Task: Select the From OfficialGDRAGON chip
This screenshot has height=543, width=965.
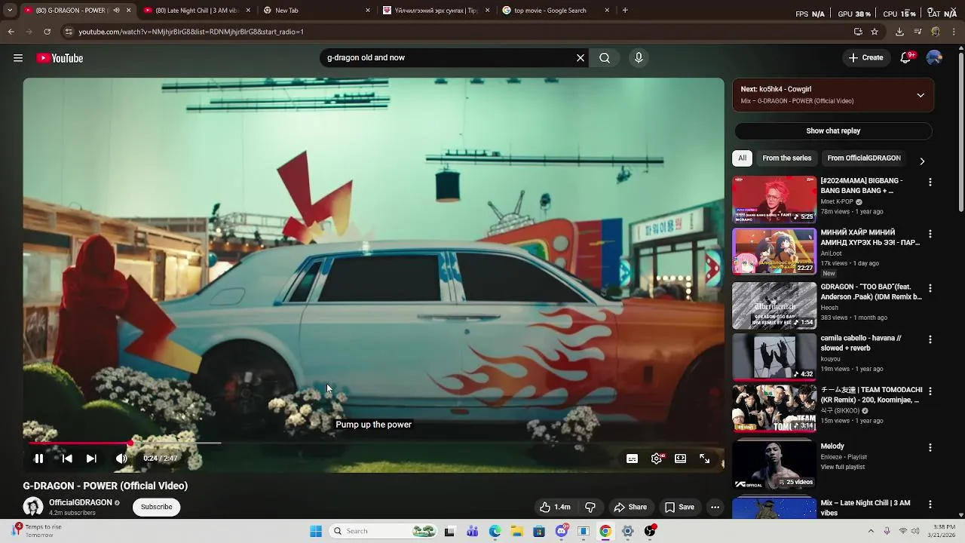Action: (x=864, y=158)
